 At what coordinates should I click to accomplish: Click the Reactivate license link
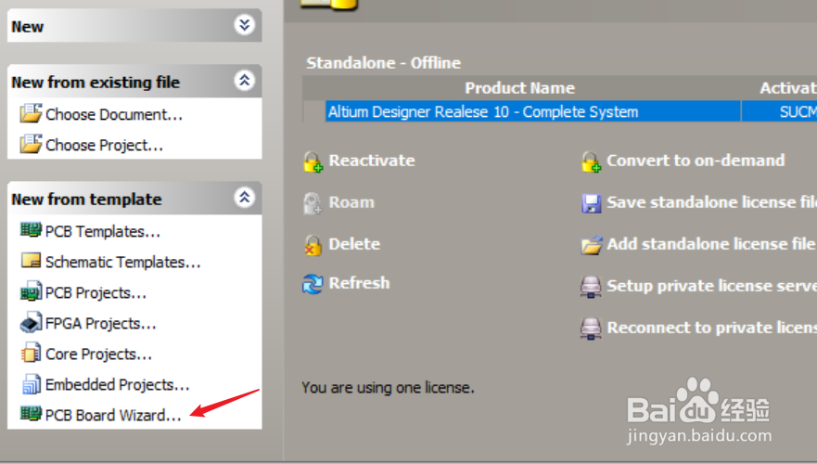372,160
